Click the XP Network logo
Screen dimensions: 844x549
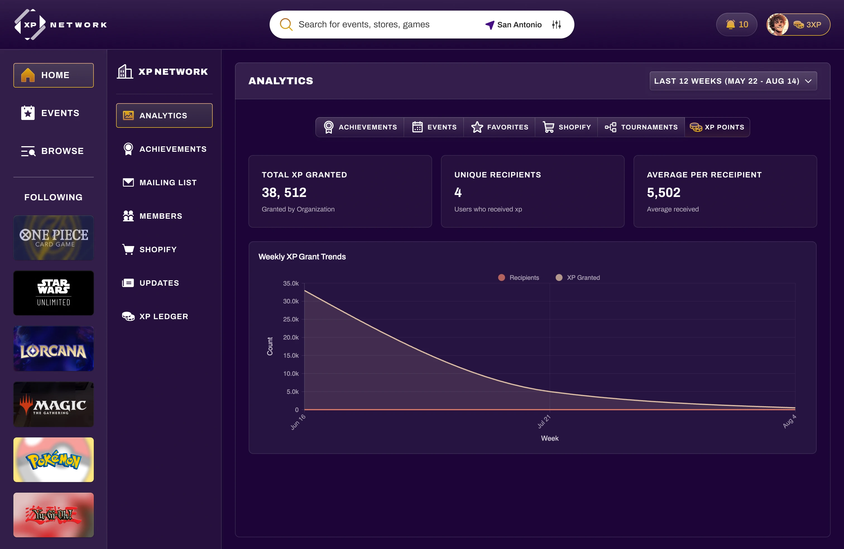tap(60, 25)
